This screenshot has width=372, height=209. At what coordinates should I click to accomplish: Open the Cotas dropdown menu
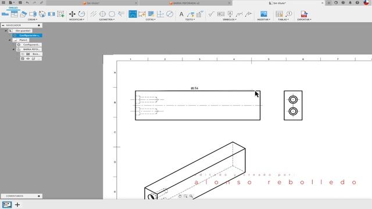pos(151,20)
